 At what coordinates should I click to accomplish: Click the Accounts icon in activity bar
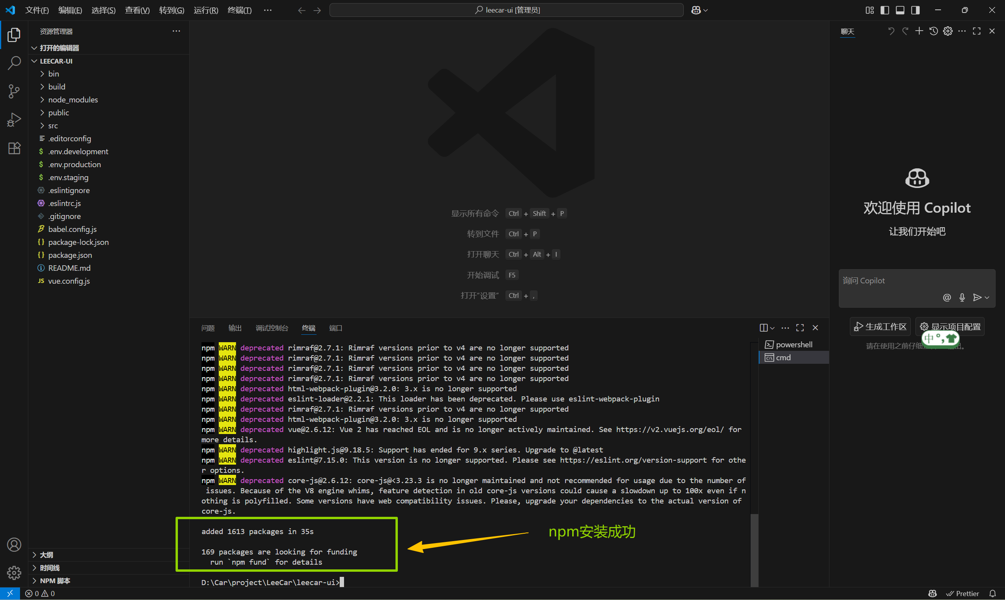14,545
